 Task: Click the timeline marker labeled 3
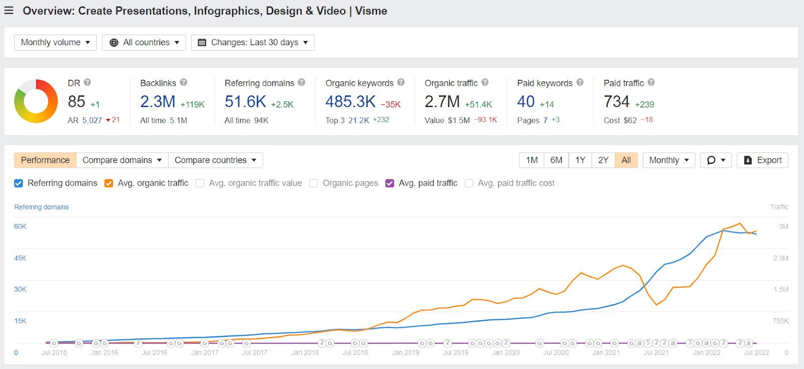pyautogui.click(x=690, y=343)
